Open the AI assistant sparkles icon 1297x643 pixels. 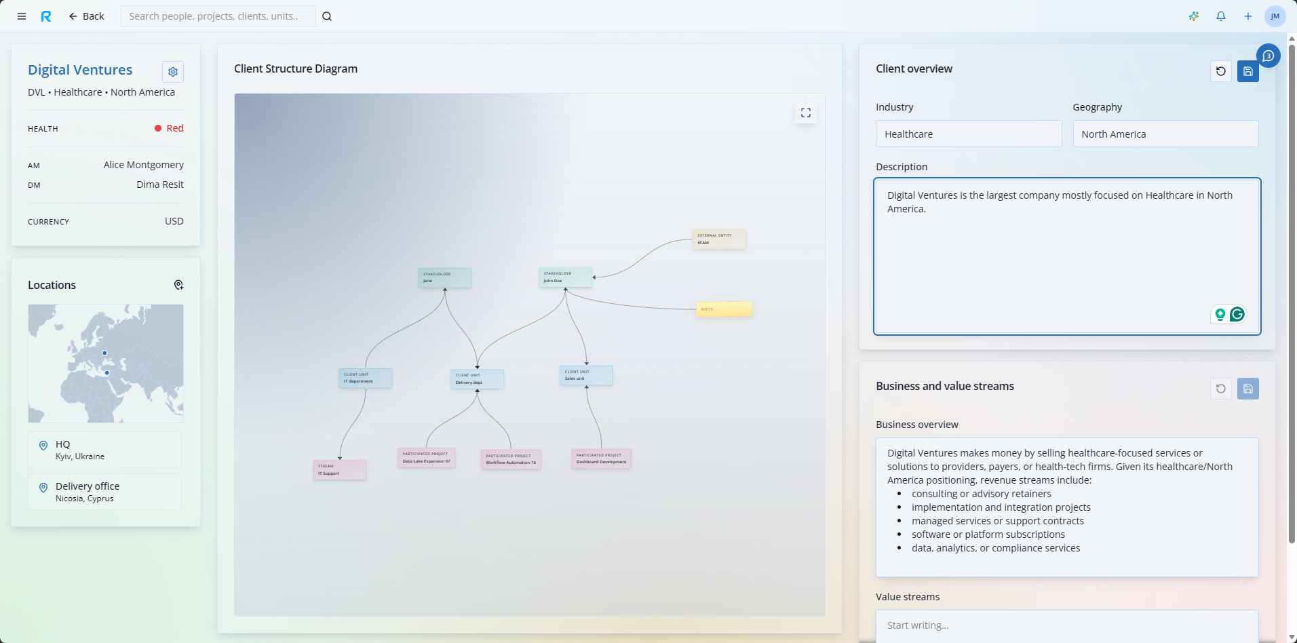(x=1194, y=16)
